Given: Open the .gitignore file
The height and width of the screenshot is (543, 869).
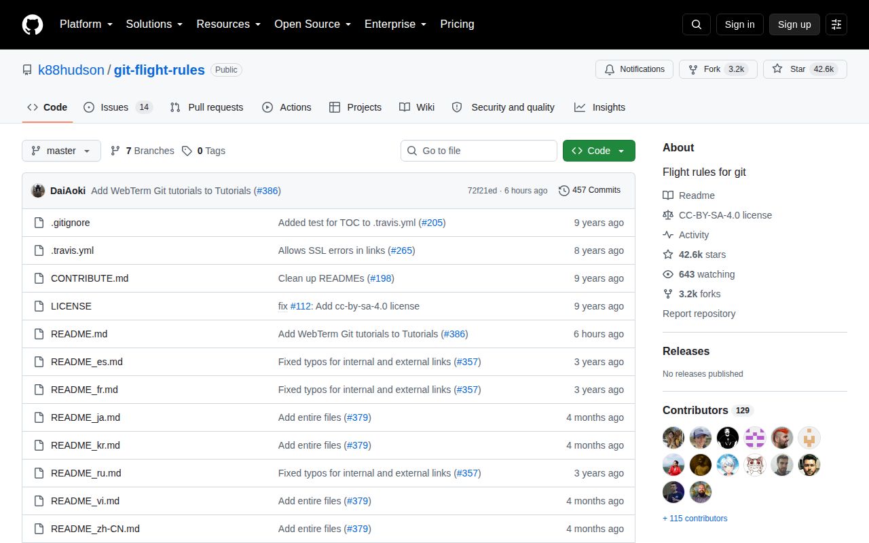Looking at the screenshot, I should (x=71, y=223).
